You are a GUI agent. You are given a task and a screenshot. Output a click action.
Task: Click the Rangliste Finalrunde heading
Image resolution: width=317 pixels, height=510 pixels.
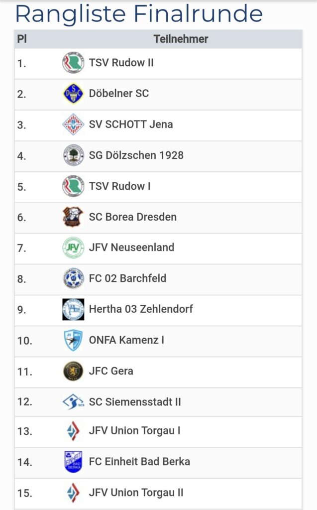(139, 14)
